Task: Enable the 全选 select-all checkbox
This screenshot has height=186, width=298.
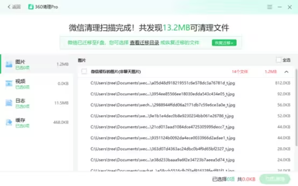Action: click(x=279, y=60)
